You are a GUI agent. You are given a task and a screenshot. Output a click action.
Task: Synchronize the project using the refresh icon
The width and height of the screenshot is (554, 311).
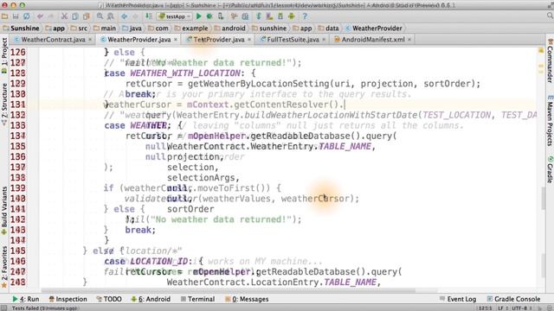(x=27, y=16)
